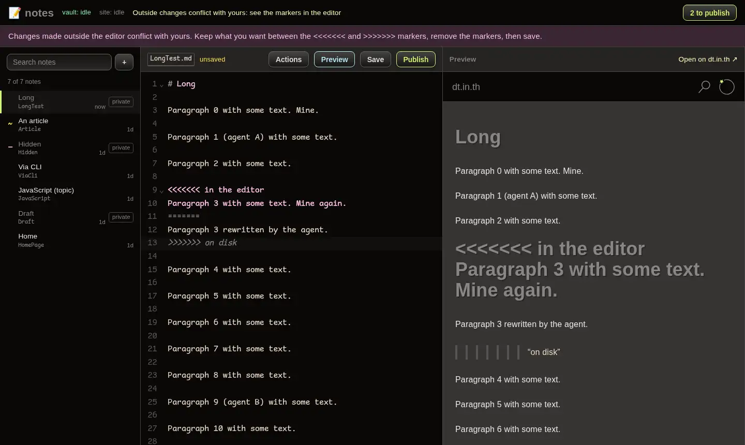This screenshot has height=445, width=745.
Task: Click the tilde modified marker beside An article
Action: [10, 124]
